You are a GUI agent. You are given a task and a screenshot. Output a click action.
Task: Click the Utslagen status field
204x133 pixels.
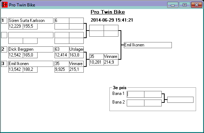click(x=77, y=49)
